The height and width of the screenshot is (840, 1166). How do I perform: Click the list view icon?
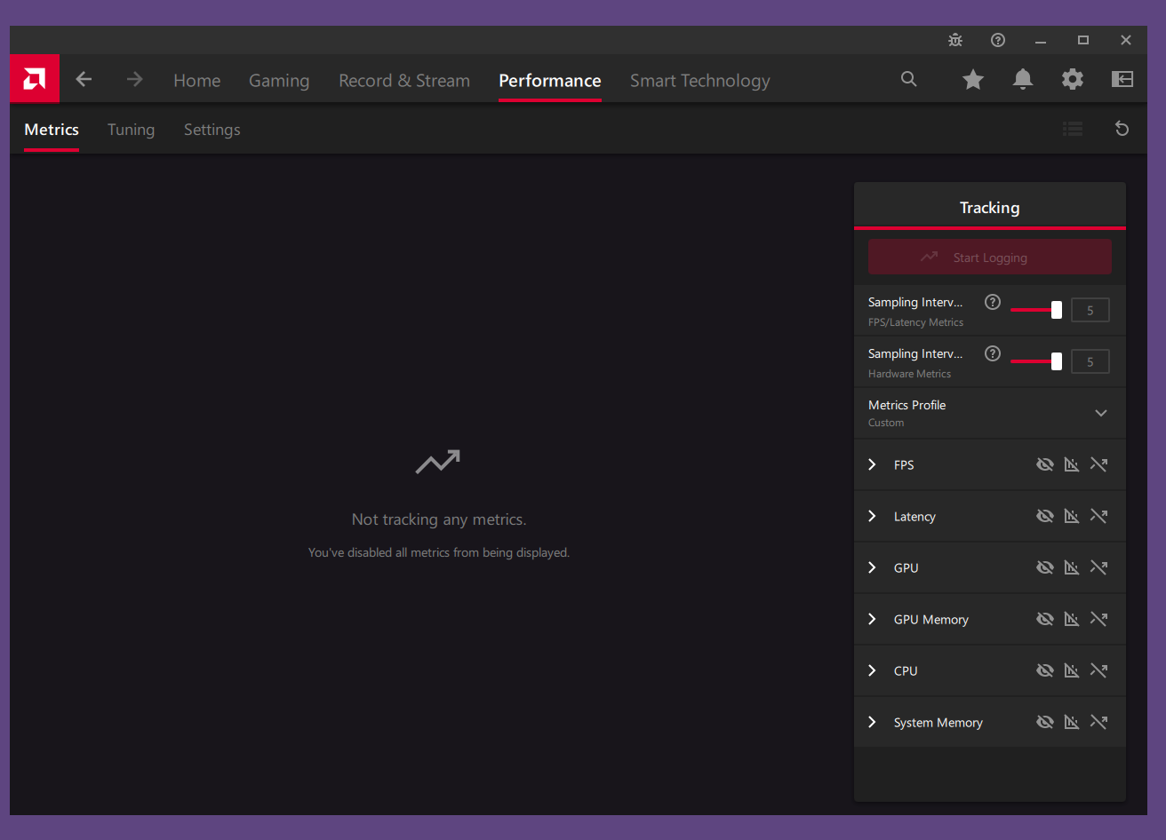tap(1073, 130)
